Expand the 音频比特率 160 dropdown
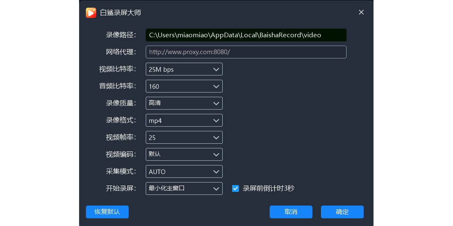Image resolution: width=453 pixels, height=226 pixels. (x=184, y=86)
